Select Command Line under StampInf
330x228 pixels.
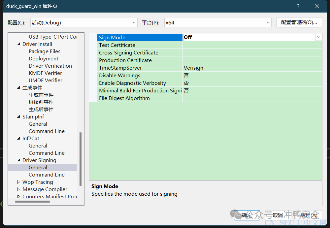47,131
